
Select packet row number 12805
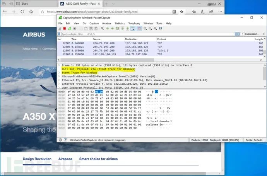click(160, 43)
